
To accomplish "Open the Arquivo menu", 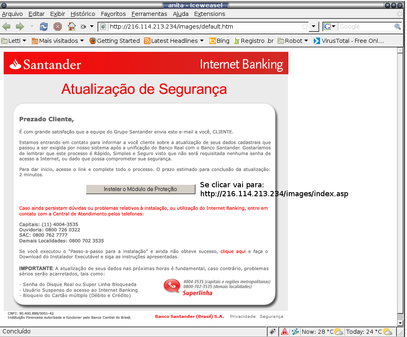I will (12, 14).
